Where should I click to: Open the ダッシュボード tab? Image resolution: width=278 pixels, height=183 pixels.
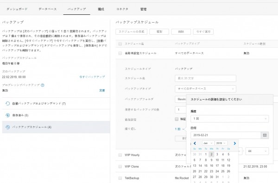coord(17,9)
